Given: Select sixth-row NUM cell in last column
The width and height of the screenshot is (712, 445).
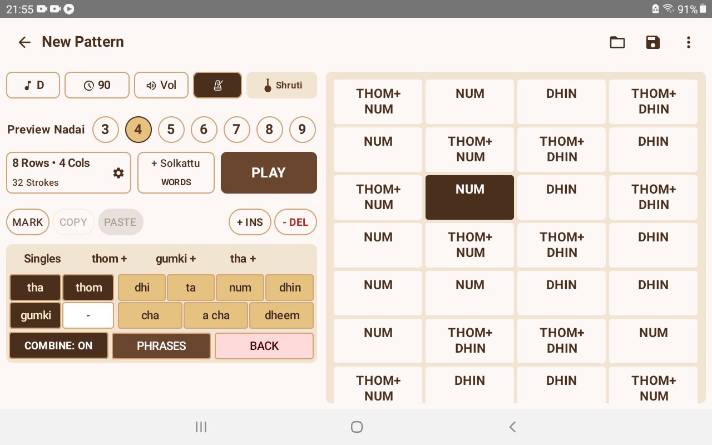Looking at the screenshot, I should click(653, 341).
